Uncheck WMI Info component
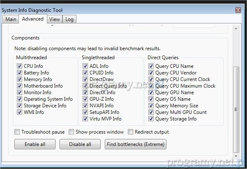The height and width of the screenshot is (169, 247). point(20,112)
